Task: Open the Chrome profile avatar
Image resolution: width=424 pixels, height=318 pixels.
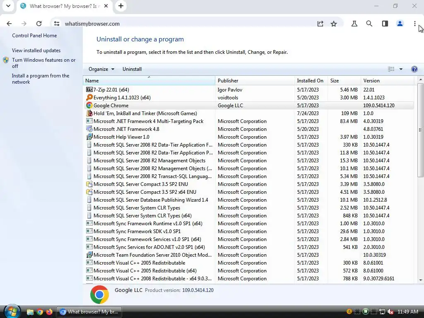Action: point(400,24)
